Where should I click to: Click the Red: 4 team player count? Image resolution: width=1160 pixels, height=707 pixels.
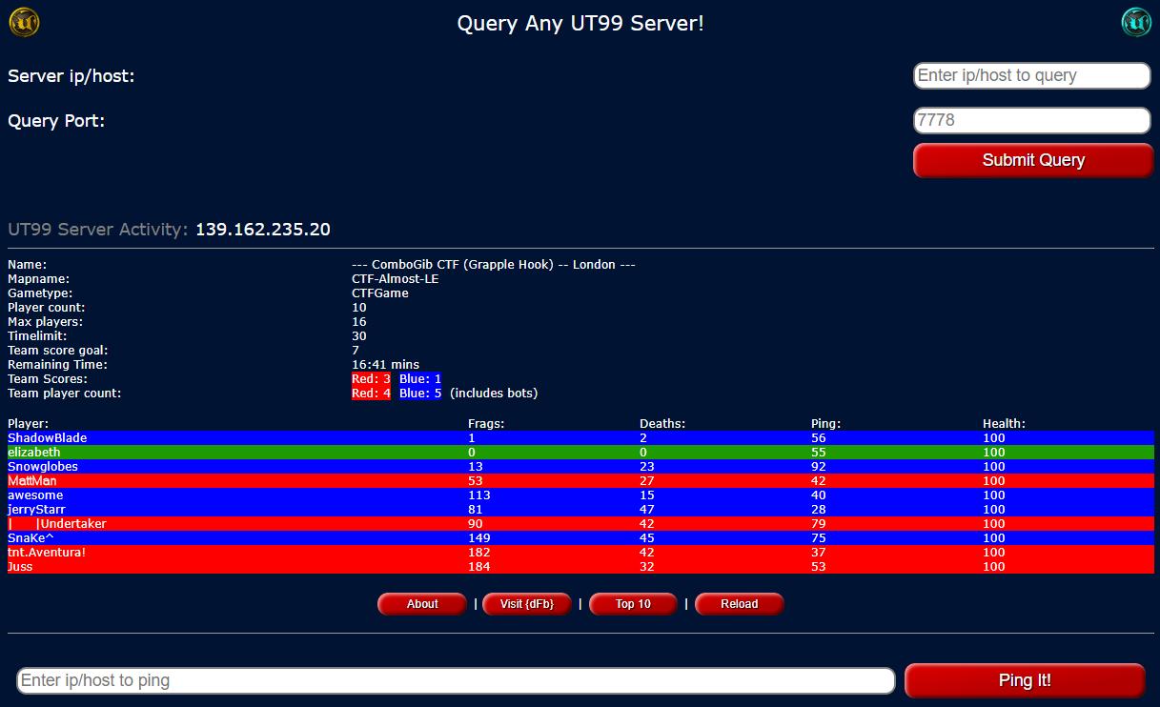371,394
